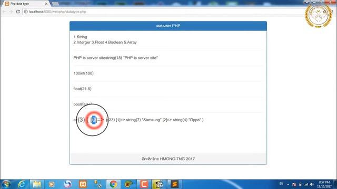Open the Action Center flag tray icon
The image size is (337, 189).
coord(294,184)
